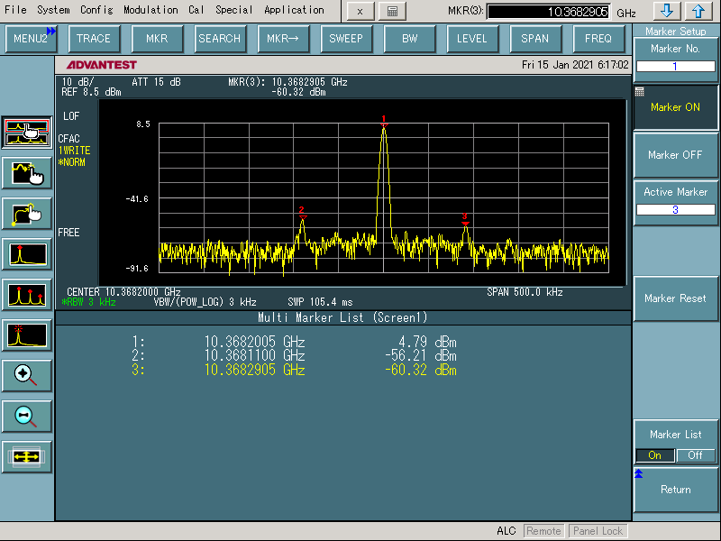The height and width of the screenshot is (541, 721).
Task: Click the Active Marker value field
Action: pos(675,210)
